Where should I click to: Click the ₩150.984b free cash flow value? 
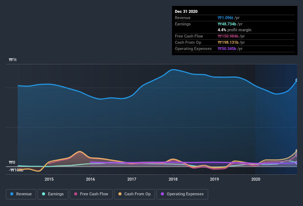coord(229,36)
